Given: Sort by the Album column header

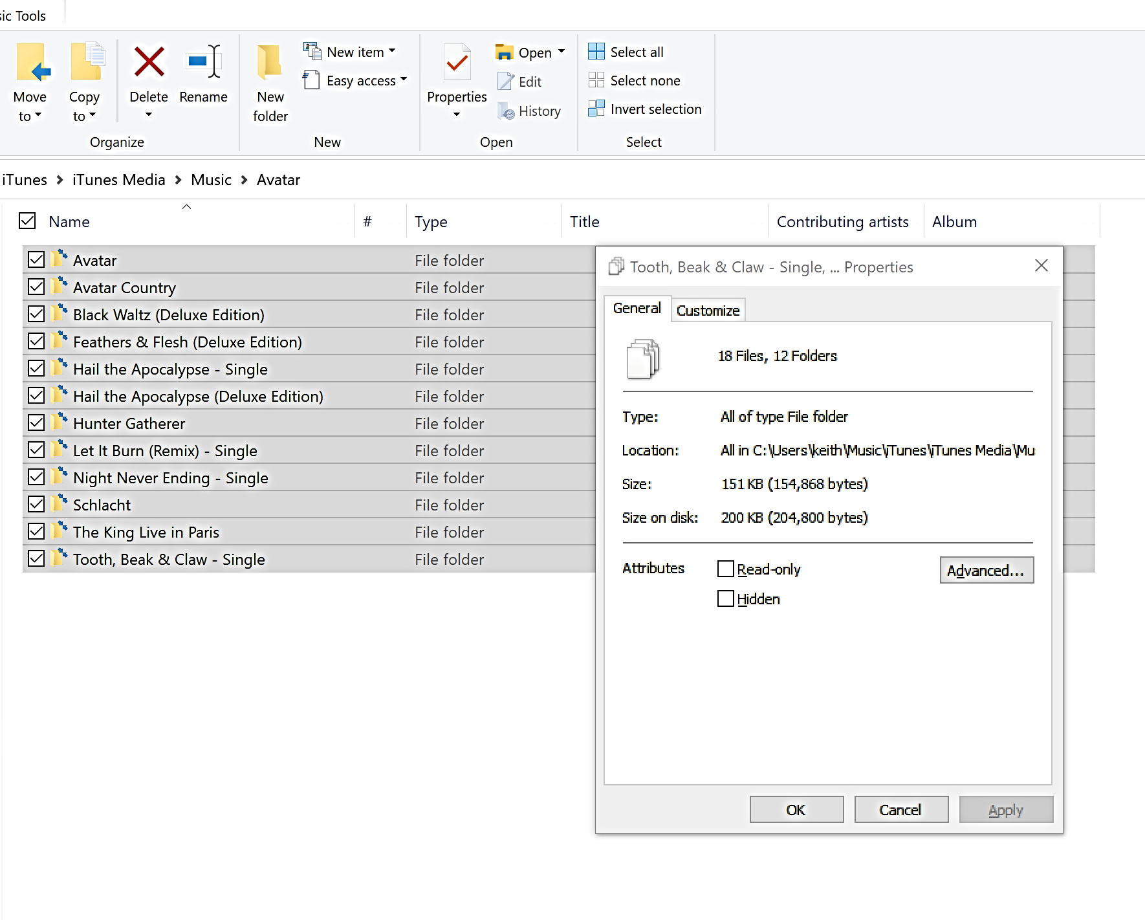Looking at the screenshot, I should 1012,221.
